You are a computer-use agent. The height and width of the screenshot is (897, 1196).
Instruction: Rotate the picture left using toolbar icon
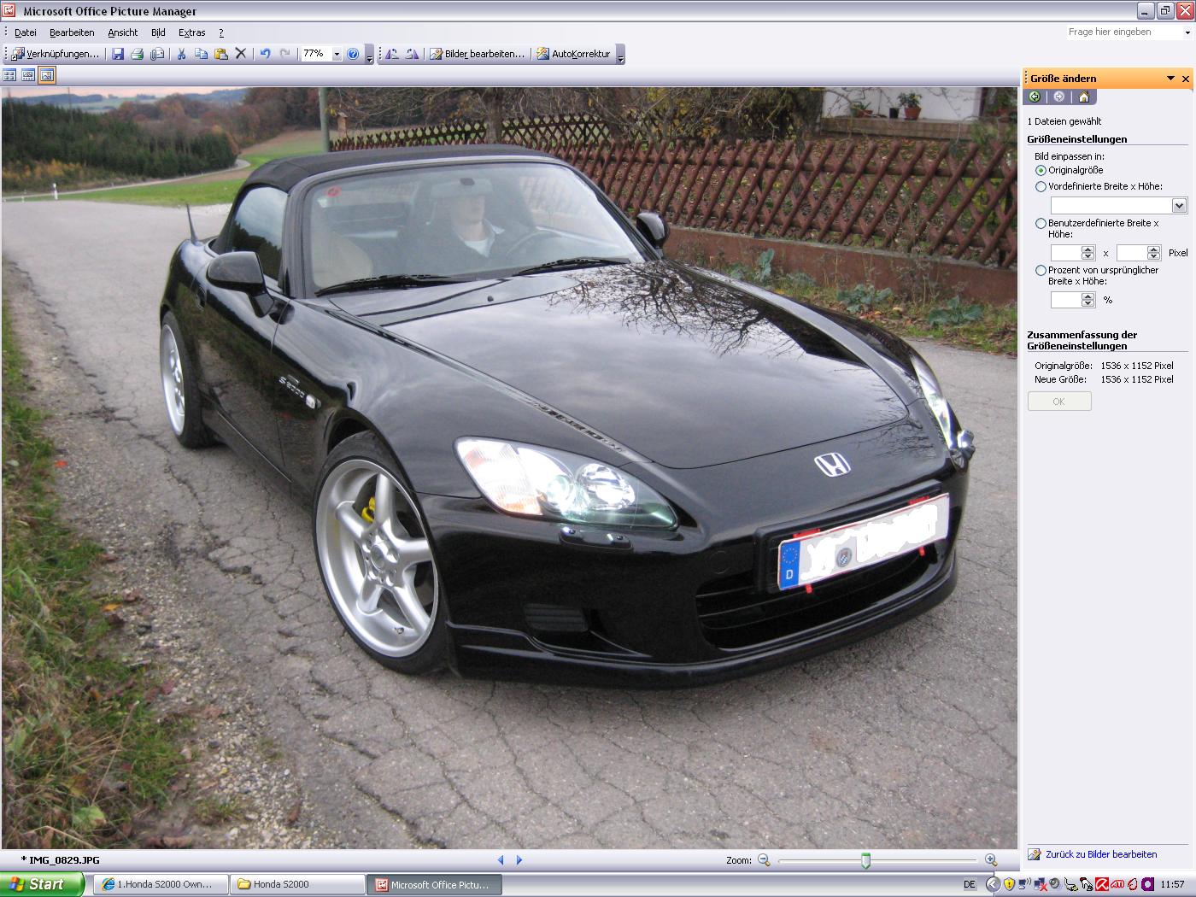point(392,54)
